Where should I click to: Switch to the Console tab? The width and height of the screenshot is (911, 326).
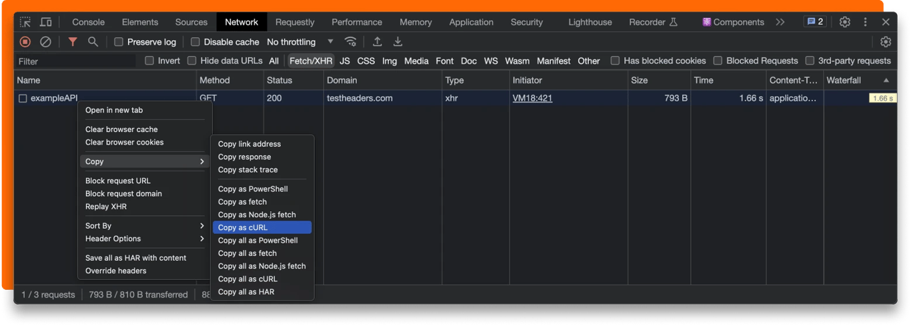click(88, 22)
